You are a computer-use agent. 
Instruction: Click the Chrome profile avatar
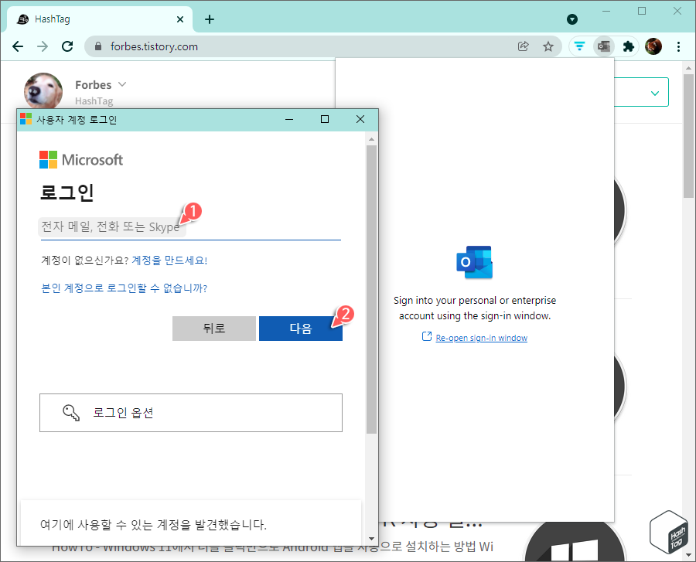pyautogui.click(x=653, y=46)
